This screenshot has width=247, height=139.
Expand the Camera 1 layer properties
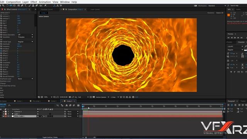pyautogui.click(x=3, y=112)
